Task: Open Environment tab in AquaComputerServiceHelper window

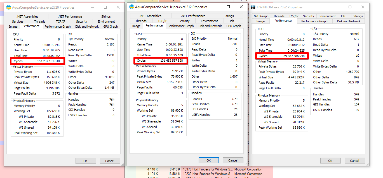Action: pos(209,21)
